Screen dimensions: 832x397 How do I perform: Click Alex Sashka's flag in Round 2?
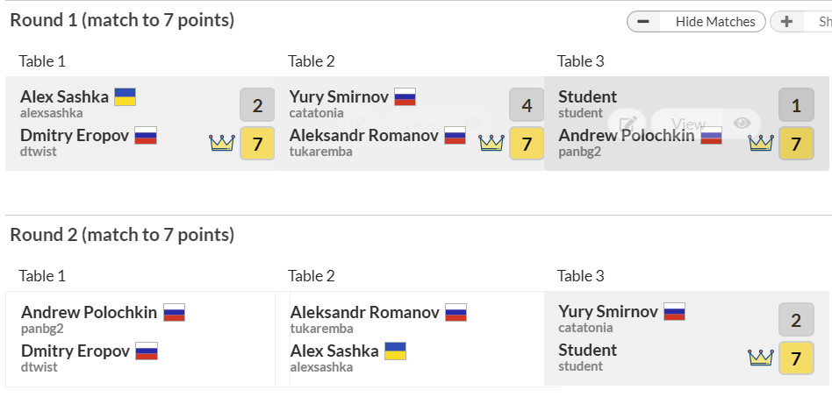395,351
